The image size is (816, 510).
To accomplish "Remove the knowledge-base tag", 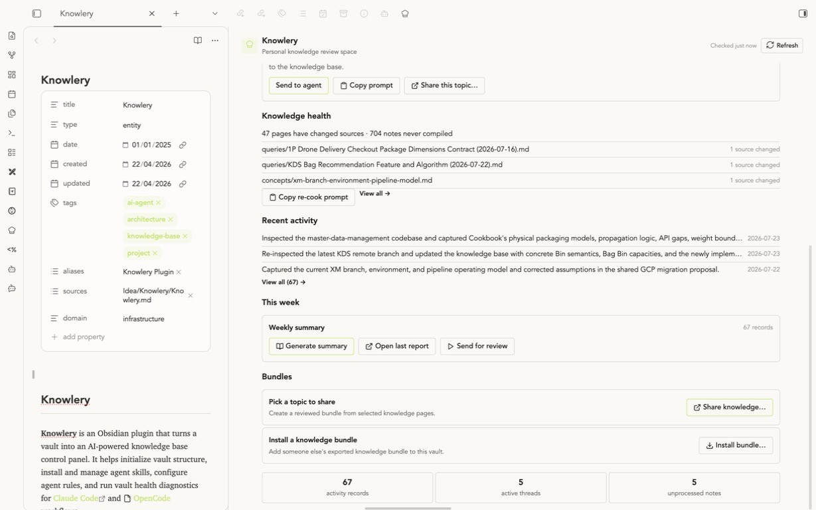I will click(185, 236).
